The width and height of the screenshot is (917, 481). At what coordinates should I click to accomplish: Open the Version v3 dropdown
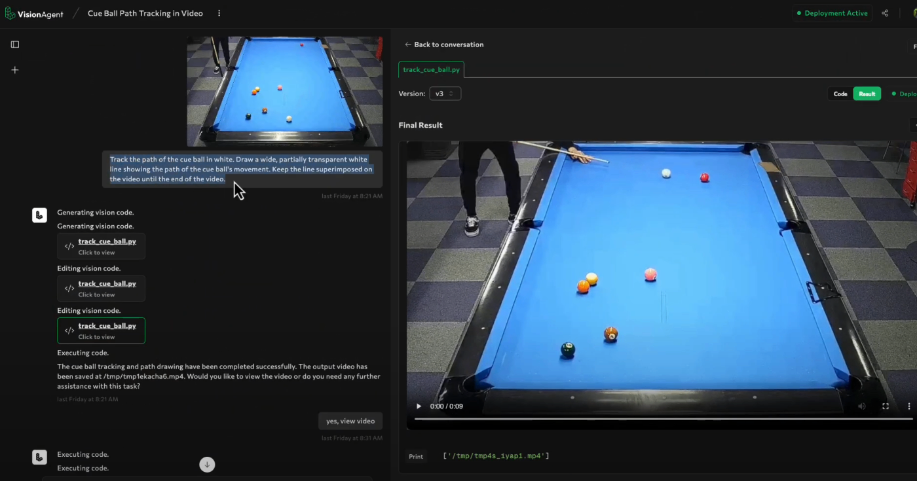(445, 94)
